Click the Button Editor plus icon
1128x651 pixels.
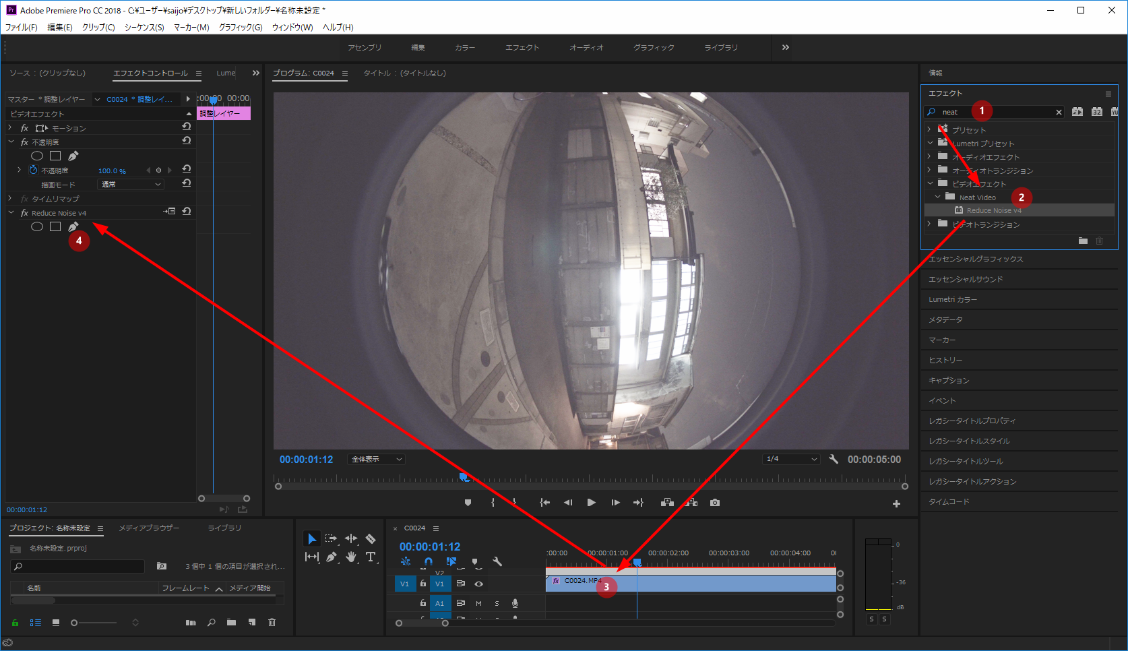tap(896, 503)
